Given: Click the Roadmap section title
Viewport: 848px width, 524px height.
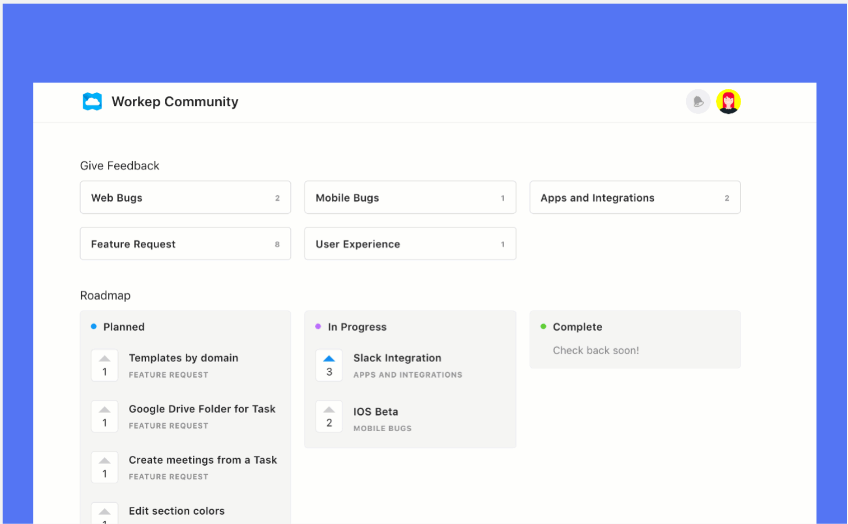Looking at the screenshot, I should tap(105, 295).
